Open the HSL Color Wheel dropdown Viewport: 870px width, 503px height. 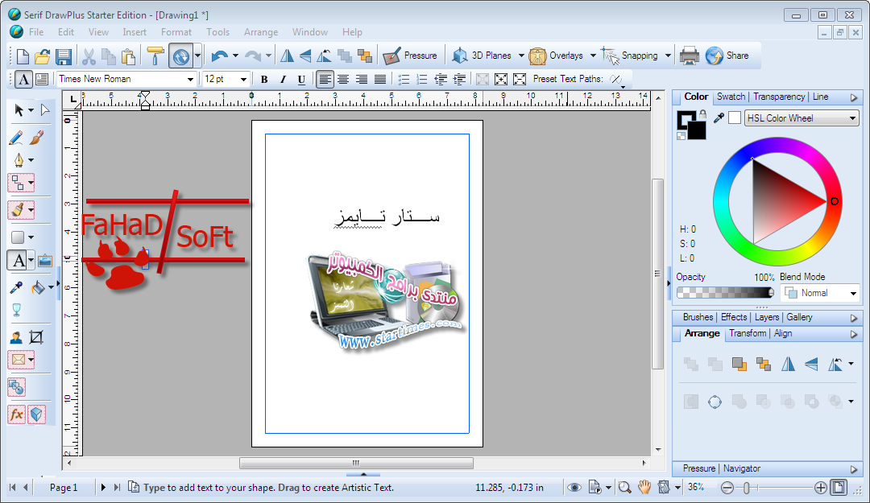click(802, 118)
